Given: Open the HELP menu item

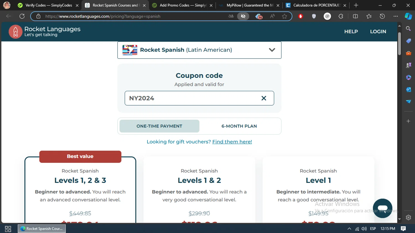Looking at the screenshot, I should point(351,32).
